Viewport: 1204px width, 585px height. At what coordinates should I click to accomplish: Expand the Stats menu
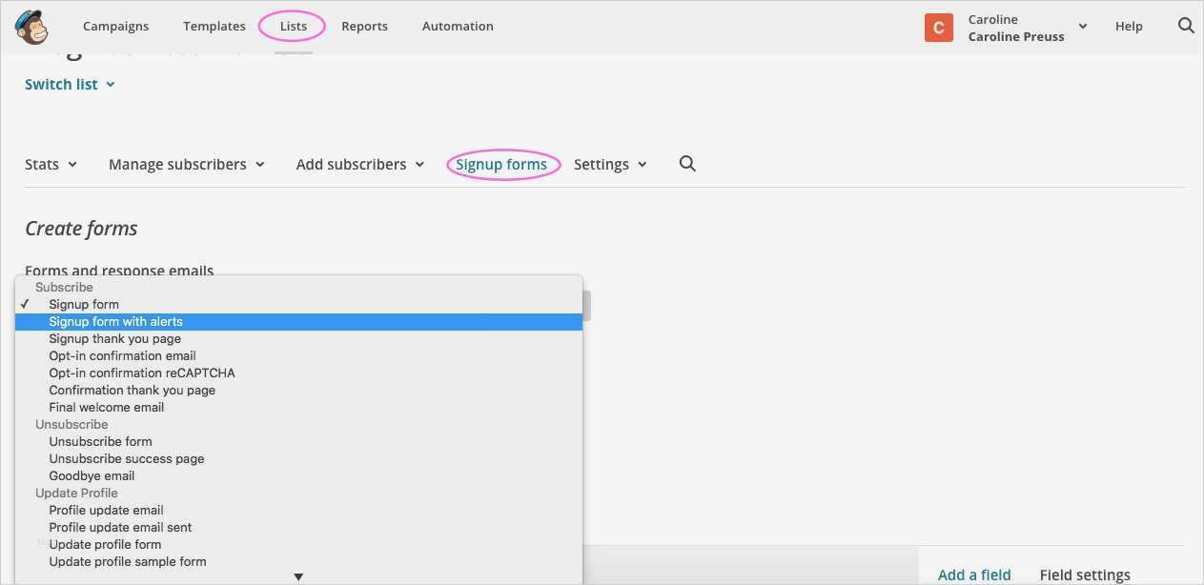pyautogui.click(x=51, y=164)
